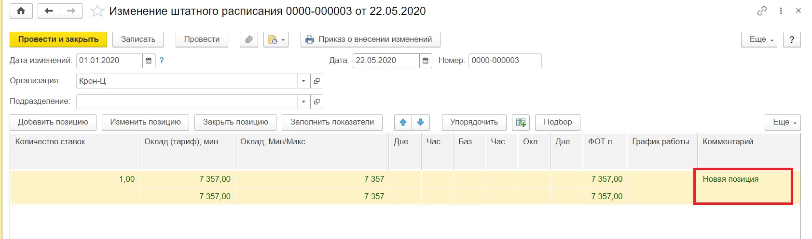Click the table settings icon beside Упорядочить

click(x=521, y=122)
